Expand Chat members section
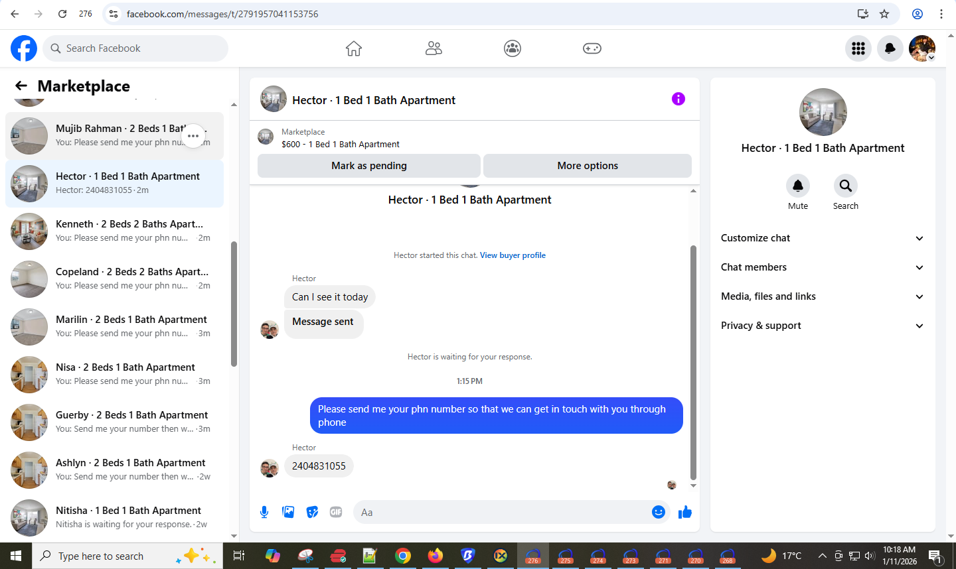This screenshot has width=956, height=569. (x=823, y=267)
